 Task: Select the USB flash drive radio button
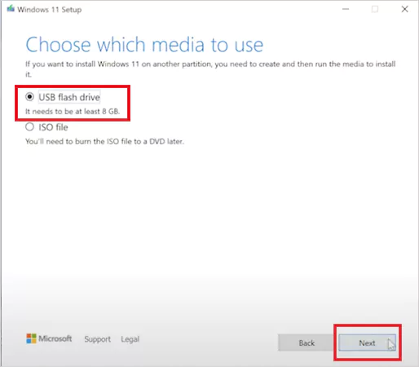coord(29,97)
